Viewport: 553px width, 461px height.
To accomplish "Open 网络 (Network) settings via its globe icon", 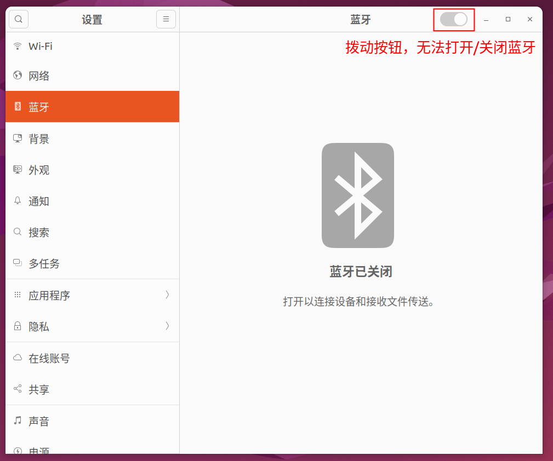I will pyautogui.click(x=16, y=76).
